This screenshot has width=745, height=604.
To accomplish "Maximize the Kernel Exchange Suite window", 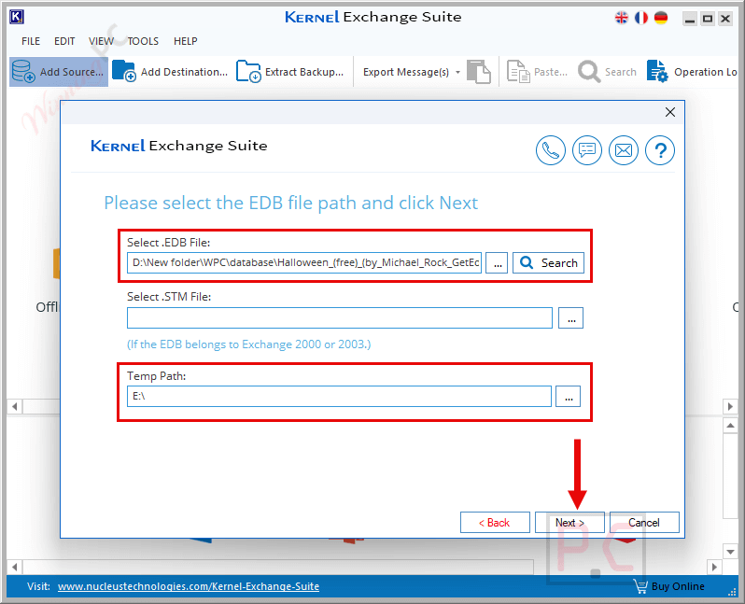I will point(708,19).
